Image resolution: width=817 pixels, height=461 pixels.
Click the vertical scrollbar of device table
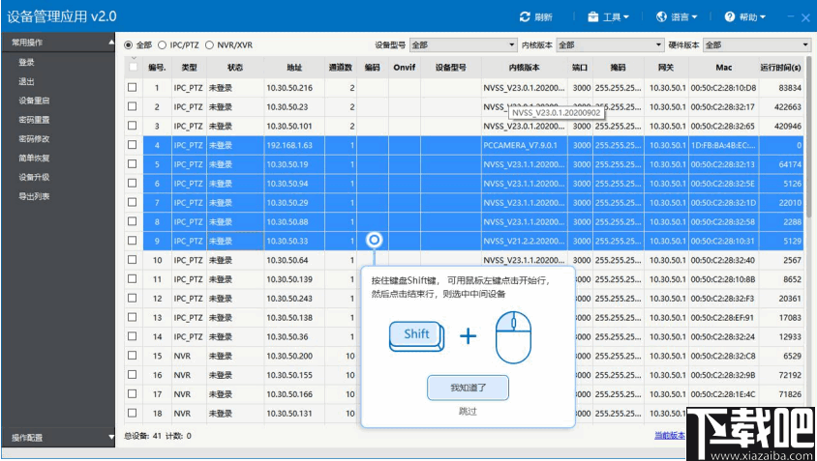pyautogui.click(x=808, y=137)
